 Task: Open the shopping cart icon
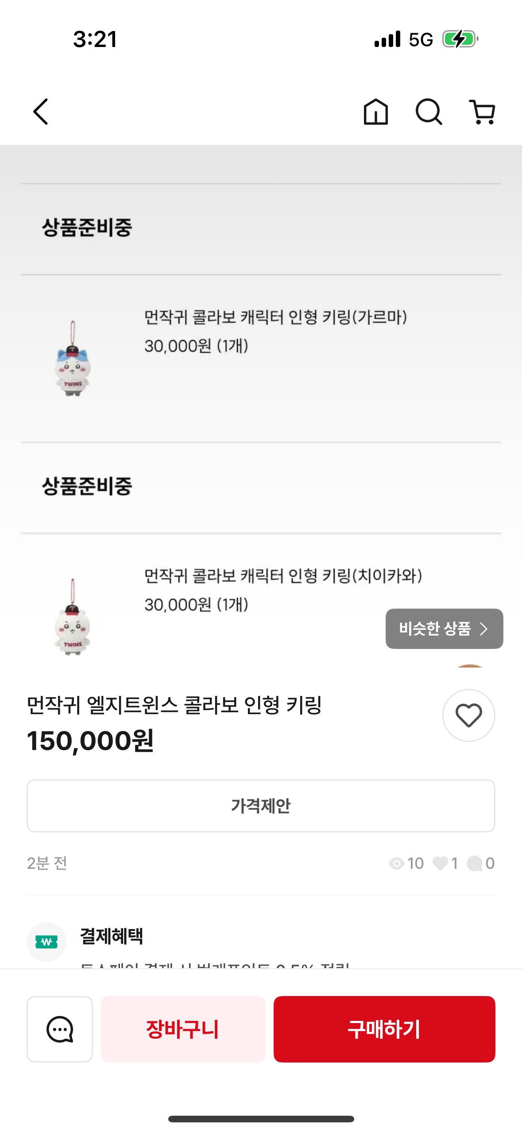[482, 112]
